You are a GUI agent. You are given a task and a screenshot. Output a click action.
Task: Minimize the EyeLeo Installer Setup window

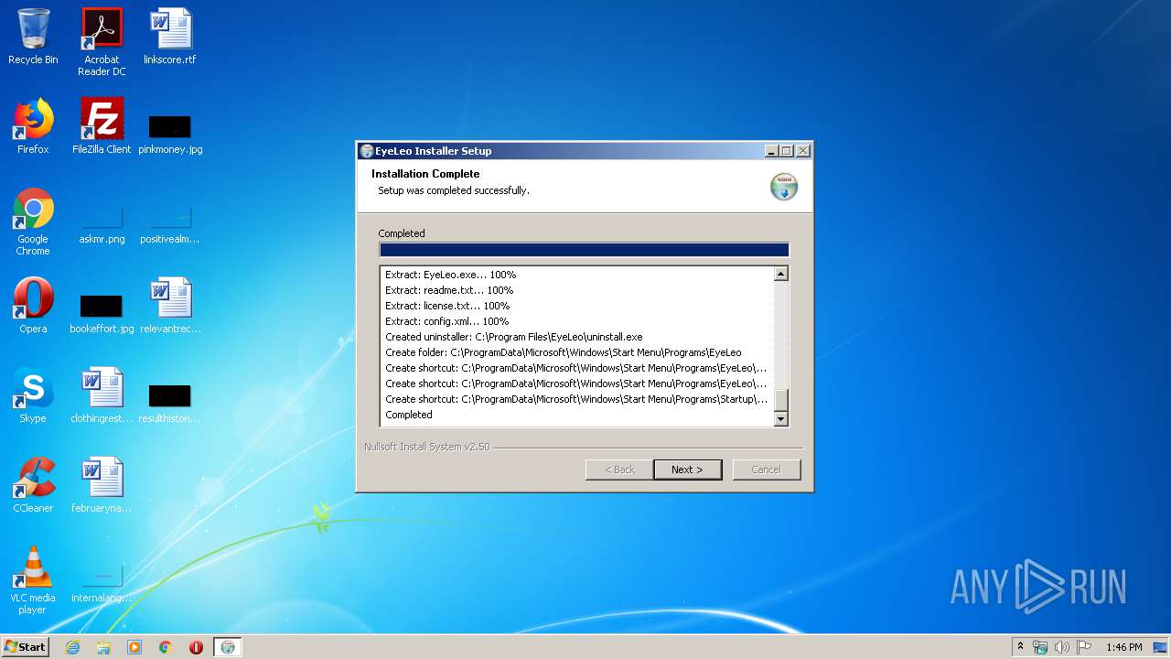(x=771, y=151)
